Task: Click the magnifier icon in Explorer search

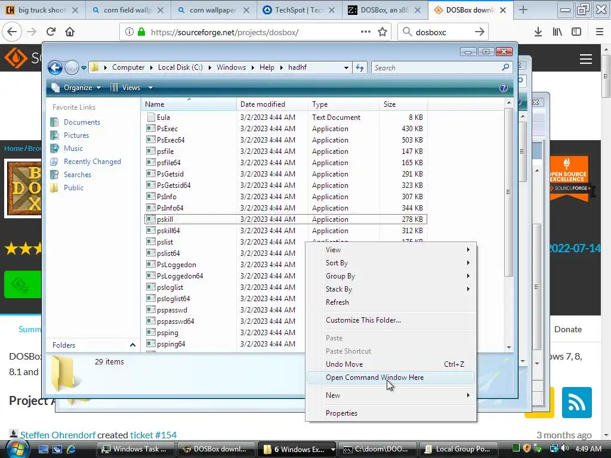Action: [506, 67]
